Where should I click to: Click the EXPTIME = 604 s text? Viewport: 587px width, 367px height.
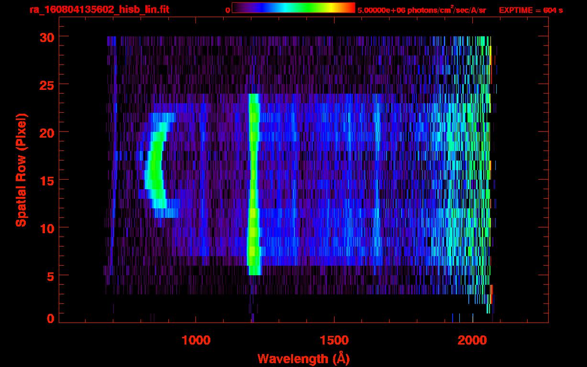tap(531, 11)
